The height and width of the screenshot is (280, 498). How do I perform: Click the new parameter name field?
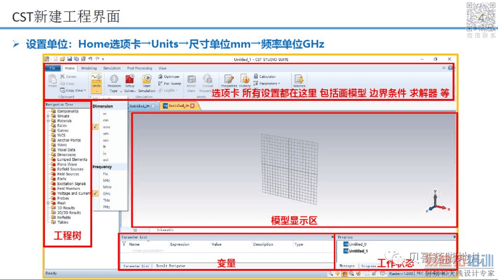(148, 251)
